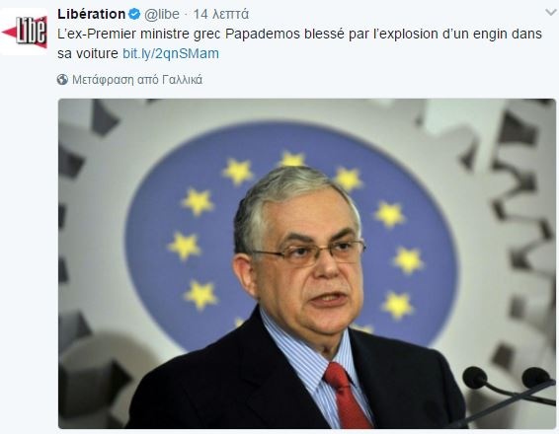Follow the bit.ly/2qnSMam link

tap(171, 54)
